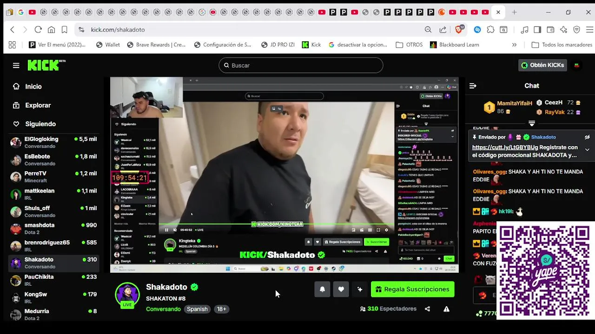Open the browser main menu

[589, 30]
